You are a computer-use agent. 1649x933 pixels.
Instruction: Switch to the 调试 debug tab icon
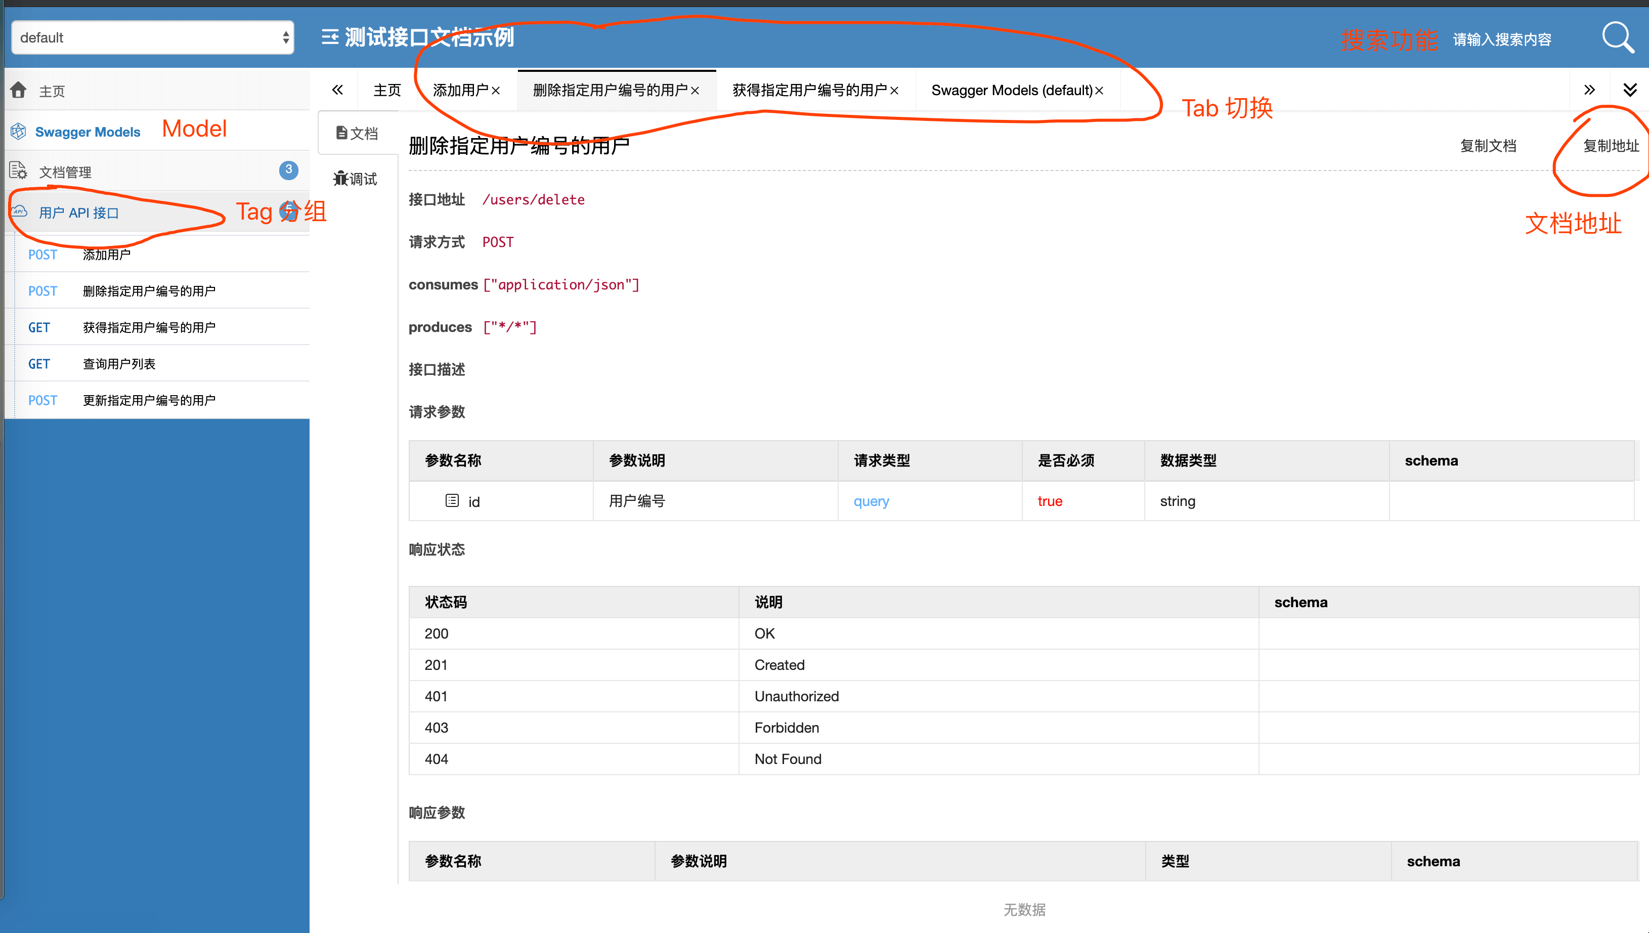tap(341, 179)
